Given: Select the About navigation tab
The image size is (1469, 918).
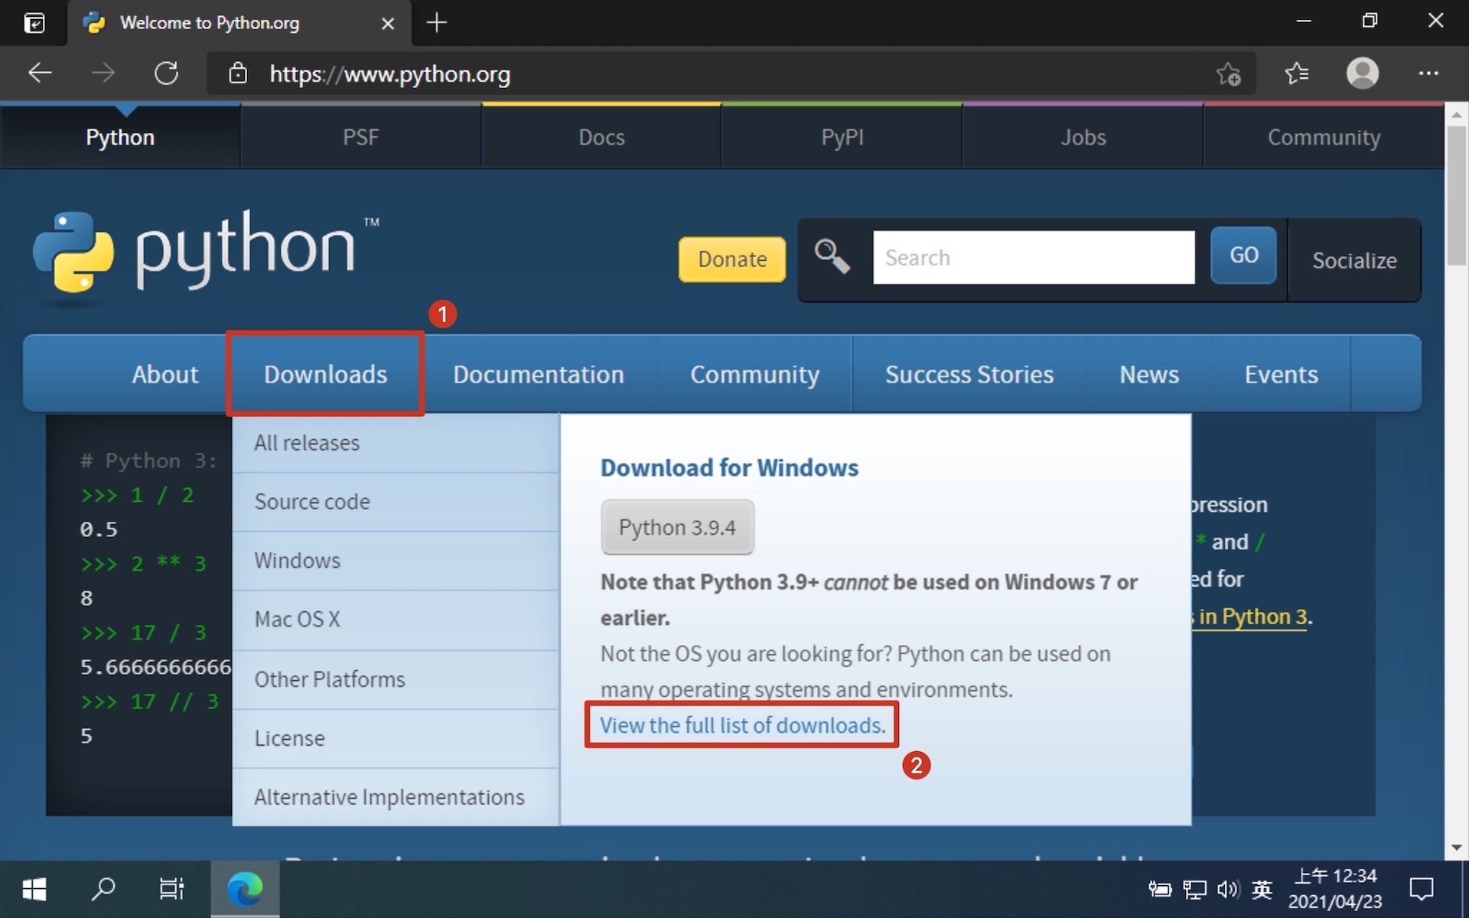Looking at the screenshot, I should [165, 374].
